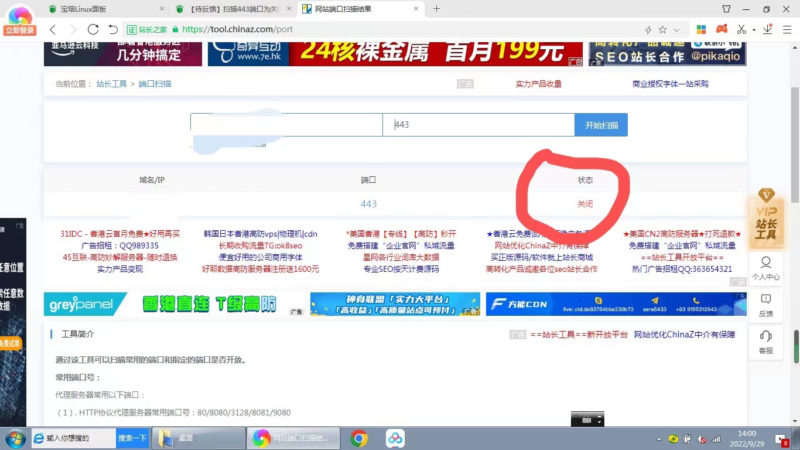
Task: Expand the address bar dropdown chevron
Action: [x=677, y=30]
